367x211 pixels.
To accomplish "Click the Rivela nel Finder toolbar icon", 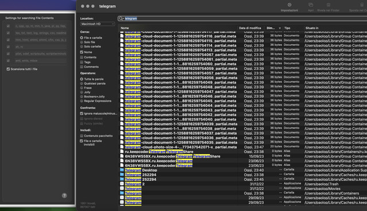I will coord(329,5).
